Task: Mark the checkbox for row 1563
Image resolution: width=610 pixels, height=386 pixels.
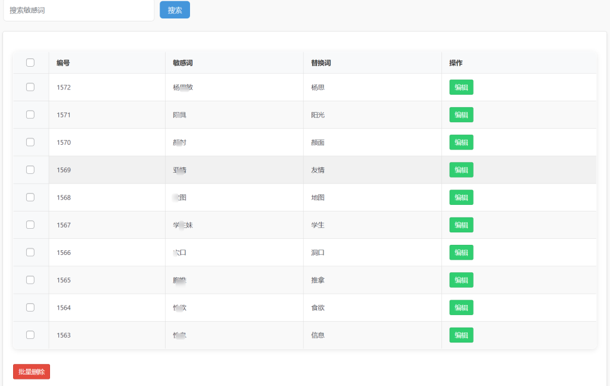Action: click(x=30, y=335)
